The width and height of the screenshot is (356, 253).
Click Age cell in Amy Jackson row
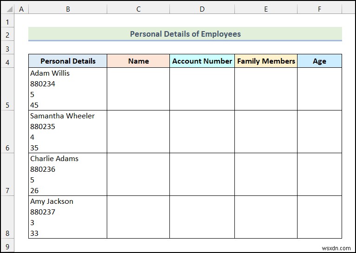pos(319,217)
